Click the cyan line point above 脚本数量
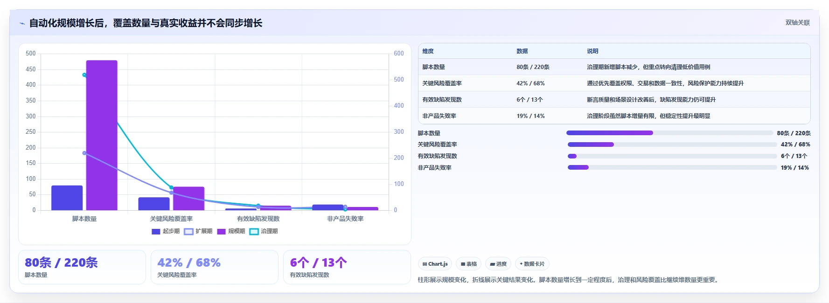This screenshot has width=829, height=303. (x=84, y=75)
